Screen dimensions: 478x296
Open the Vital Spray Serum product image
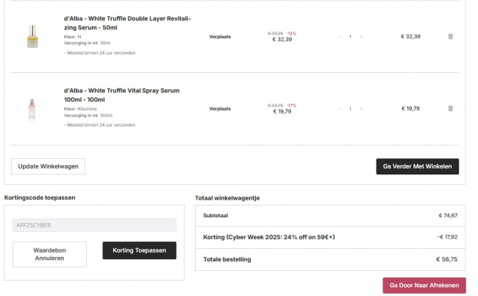(x=31, y=108)
